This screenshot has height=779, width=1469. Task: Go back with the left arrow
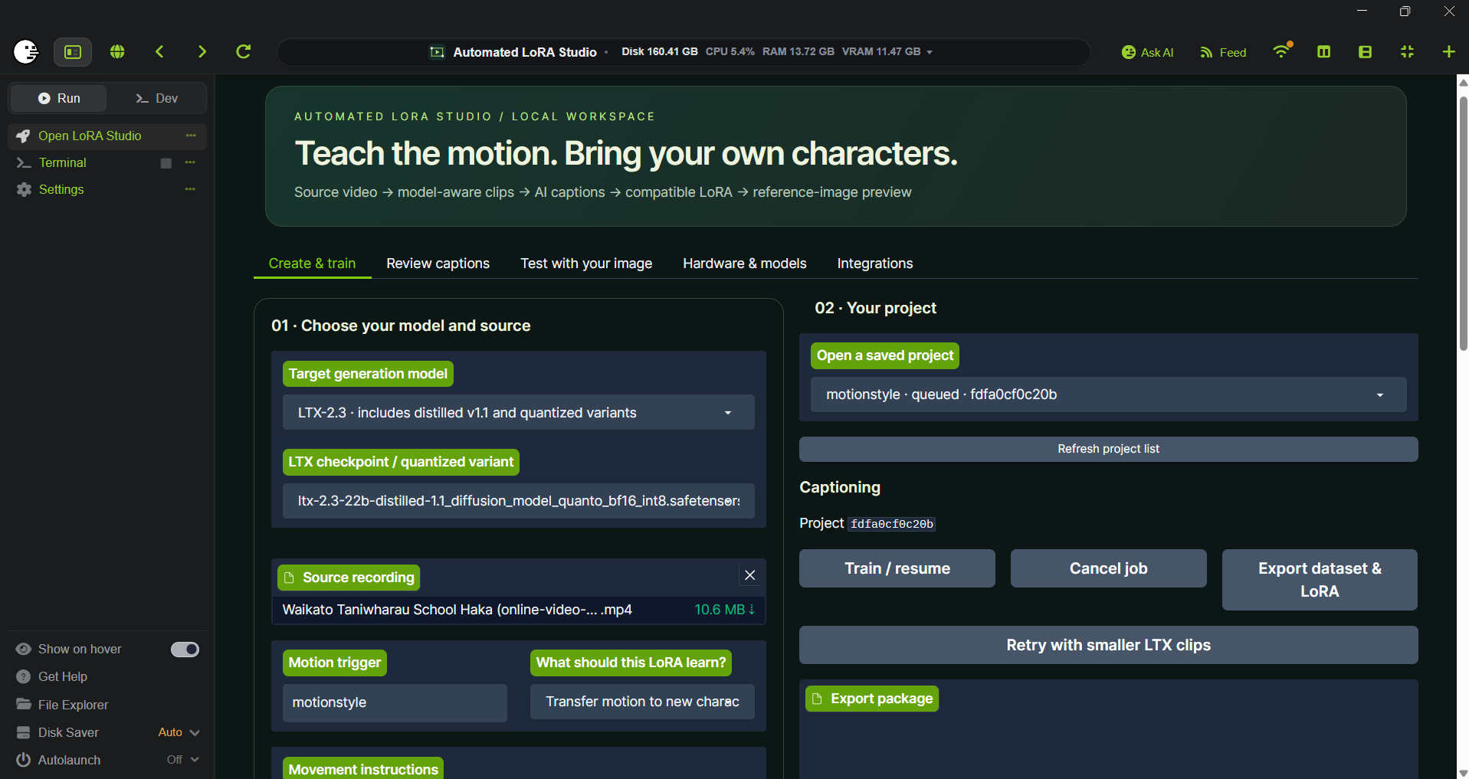[159, 52]
